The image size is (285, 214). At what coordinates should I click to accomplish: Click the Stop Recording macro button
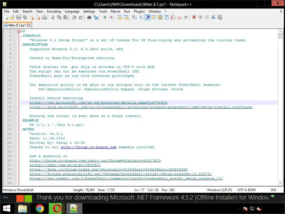200,17
